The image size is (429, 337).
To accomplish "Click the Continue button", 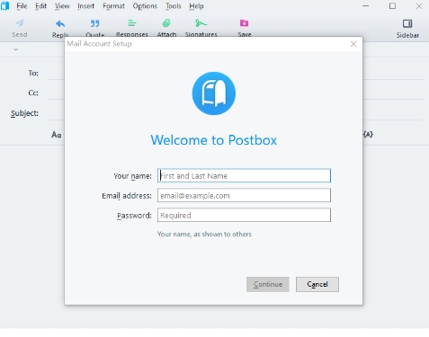I will click(x=268, y=284).
